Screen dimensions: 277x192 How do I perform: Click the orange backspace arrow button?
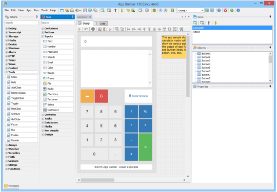87,96
